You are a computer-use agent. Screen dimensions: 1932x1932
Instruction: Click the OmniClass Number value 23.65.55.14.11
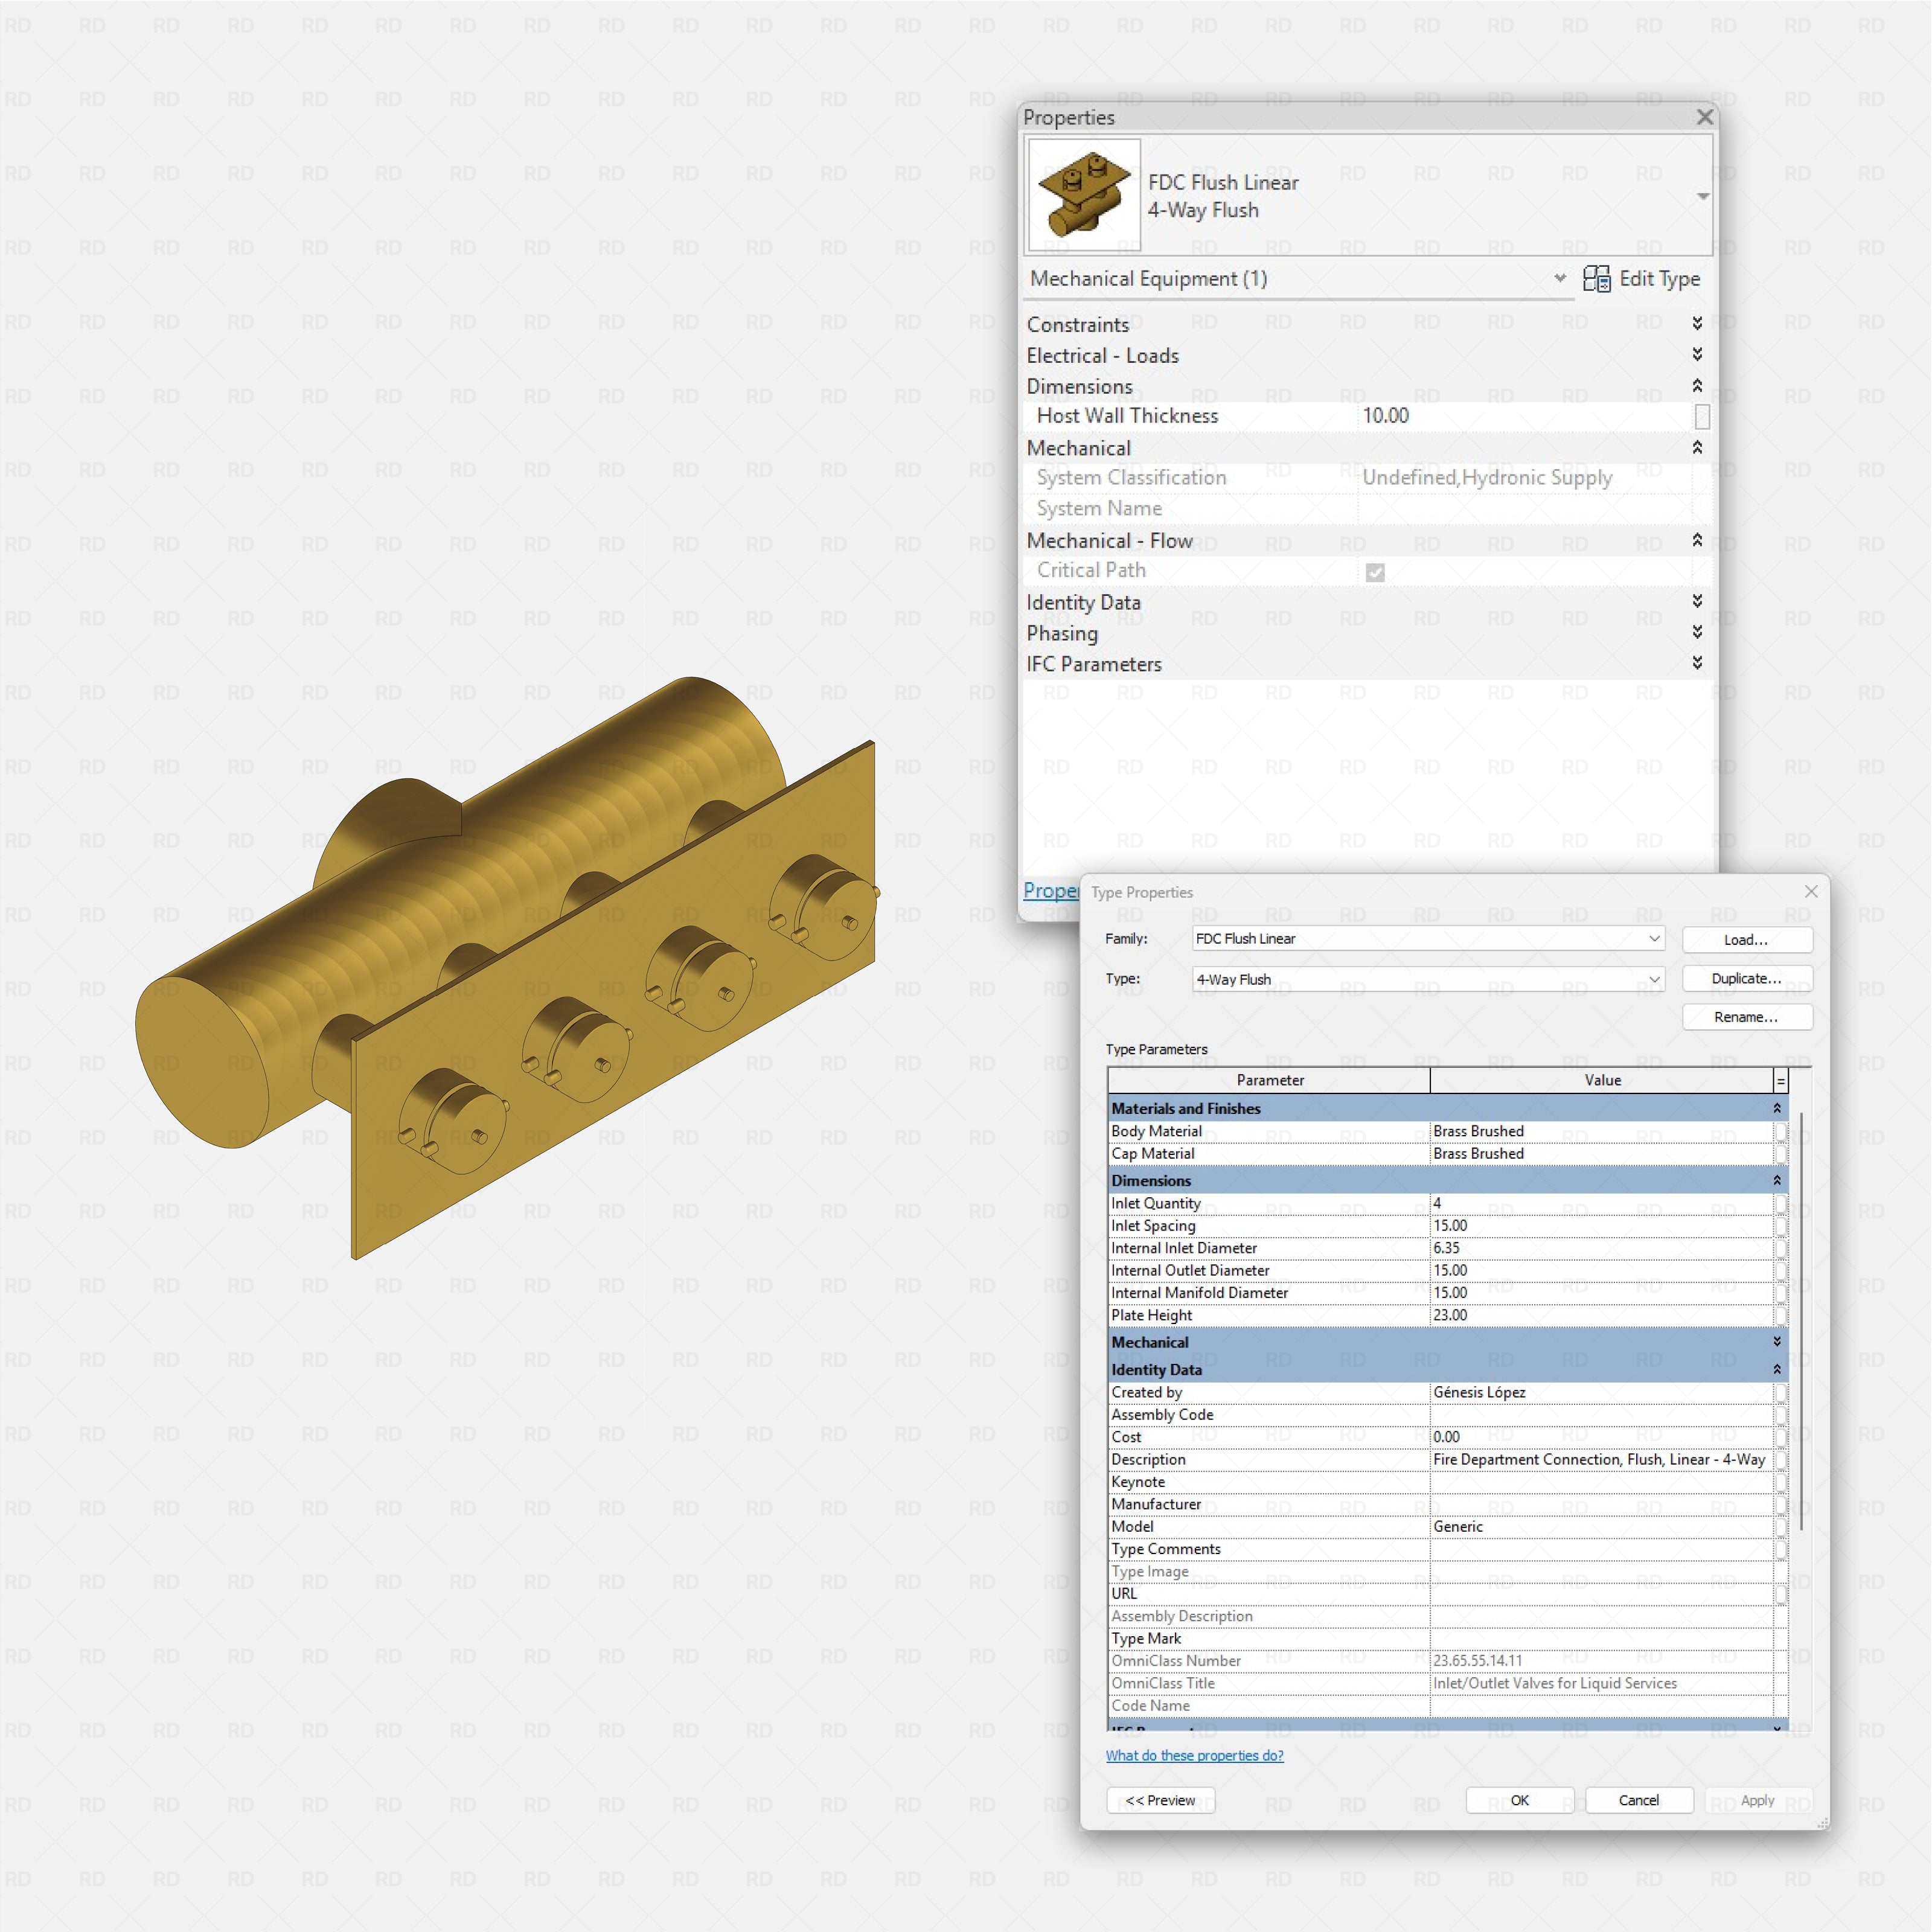1601,1660
